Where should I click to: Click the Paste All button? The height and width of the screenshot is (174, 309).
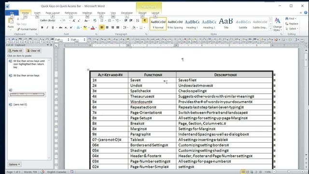click(x=15, y=51)
